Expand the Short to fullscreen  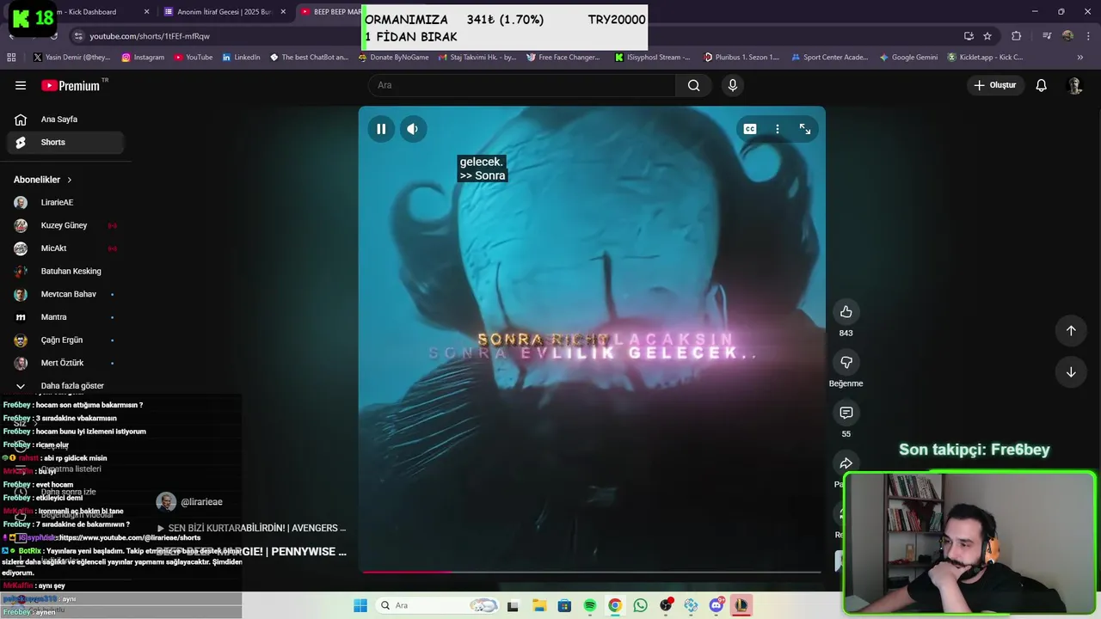click(805, 129)
